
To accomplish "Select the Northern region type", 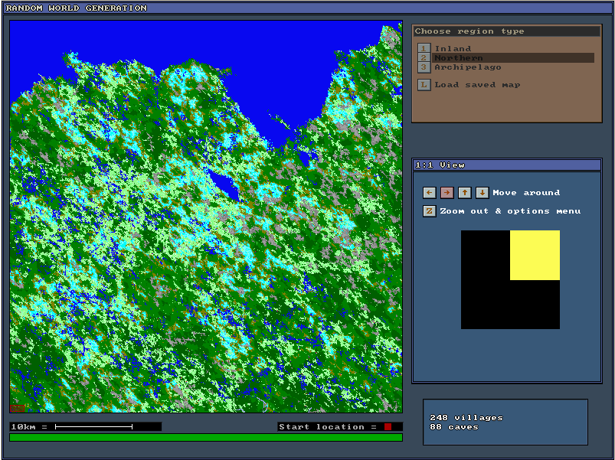I will 458,58.
